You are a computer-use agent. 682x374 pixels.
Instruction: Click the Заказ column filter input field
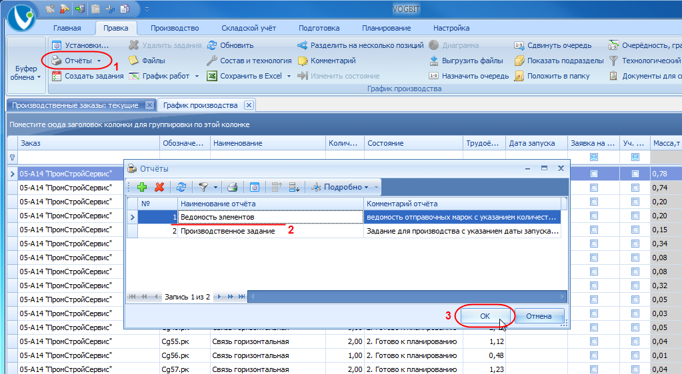[x=89, y=157]
